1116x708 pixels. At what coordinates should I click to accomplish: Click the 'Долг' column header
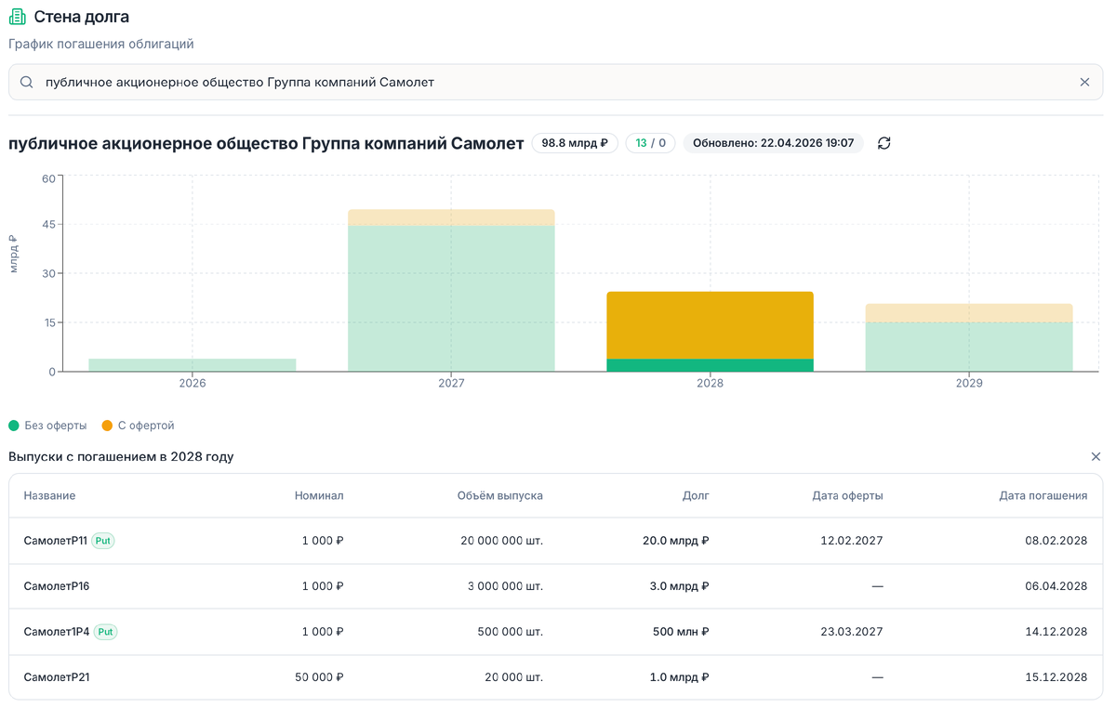point(696,496)
